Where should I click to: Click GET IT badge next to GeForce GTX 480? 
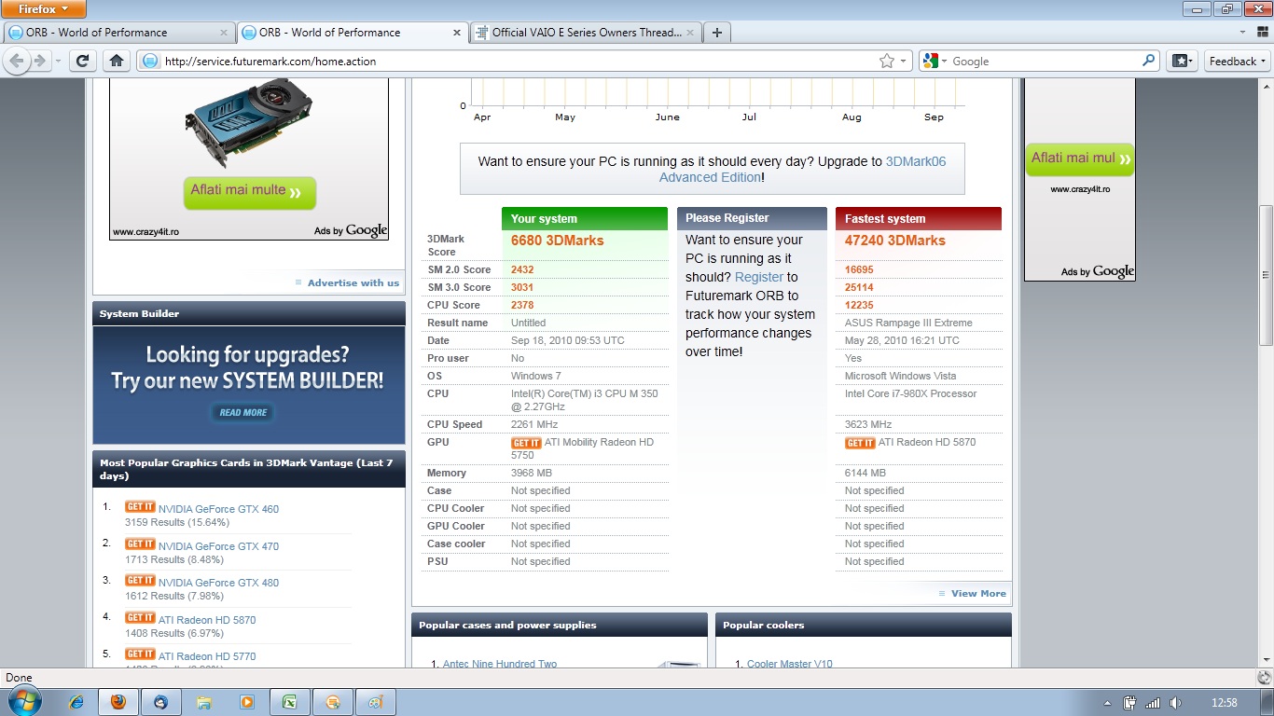(140, 581)
